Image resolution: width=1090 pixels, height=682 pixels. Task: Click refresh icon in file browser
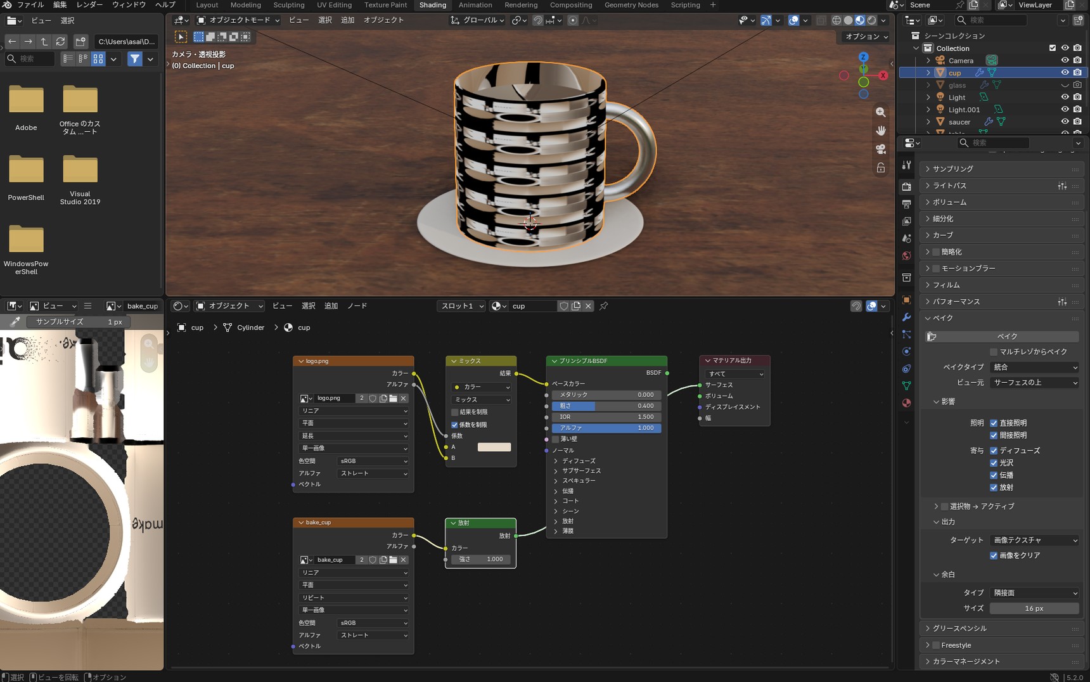tap(60, 42)
